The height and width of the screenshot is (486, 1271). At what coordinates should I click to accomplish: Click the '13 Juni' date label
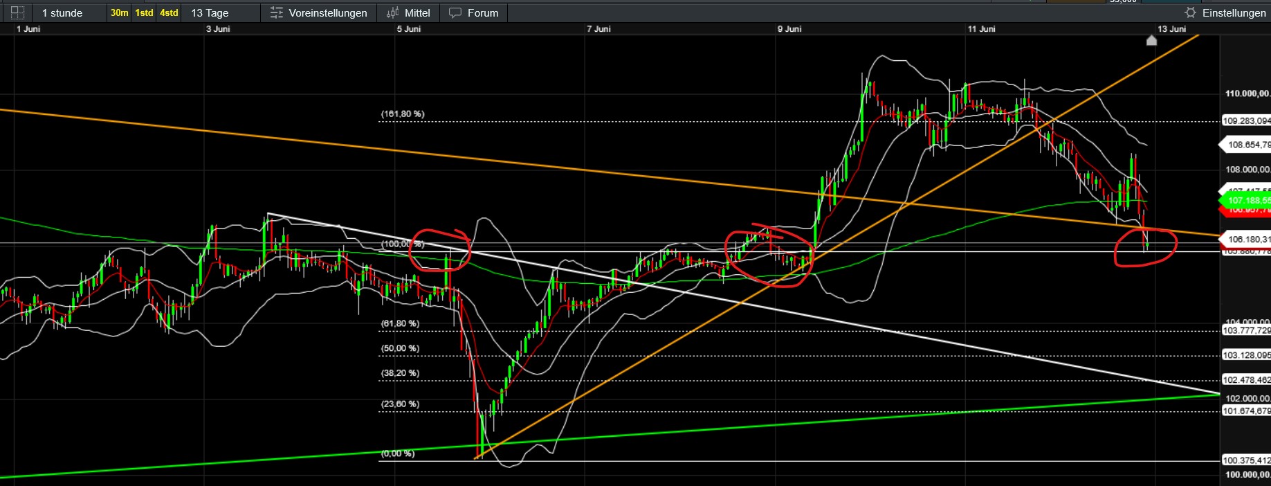pyautogui.click(x=1172, y=29)
